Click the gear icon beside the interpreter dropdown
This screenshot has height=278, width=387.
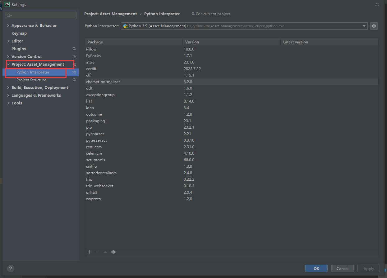(x=374, y=26)
